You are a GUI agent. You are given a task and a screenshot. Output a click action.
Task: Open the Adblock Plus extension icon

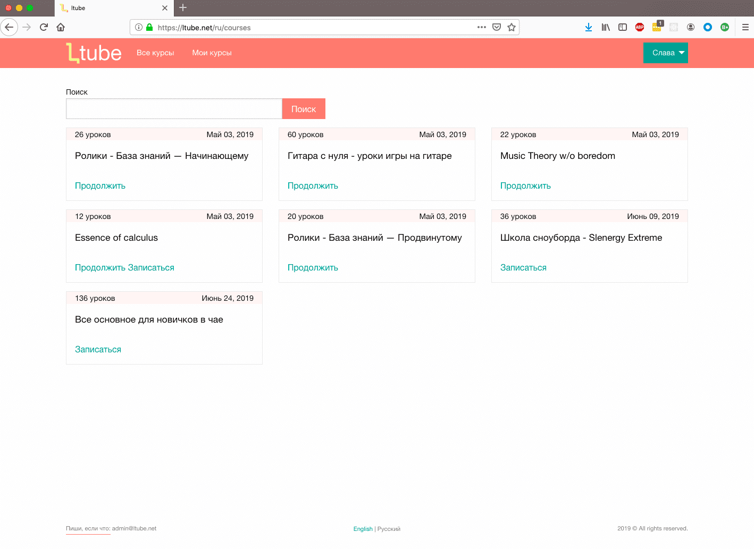tap(640, 27)
